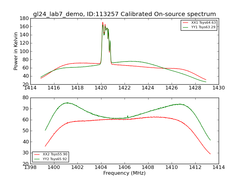Click the 'Frequency (MHz)' axis label

point(125,173)
